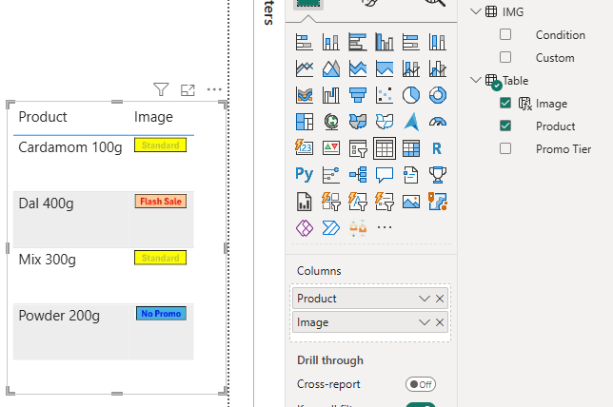Check the Promo Tier field checkbox

505,148
